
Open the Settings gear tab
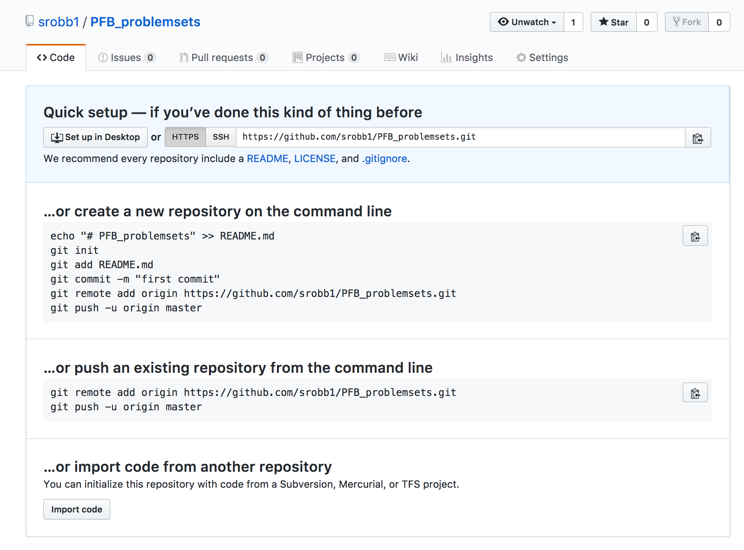[542, 58]
